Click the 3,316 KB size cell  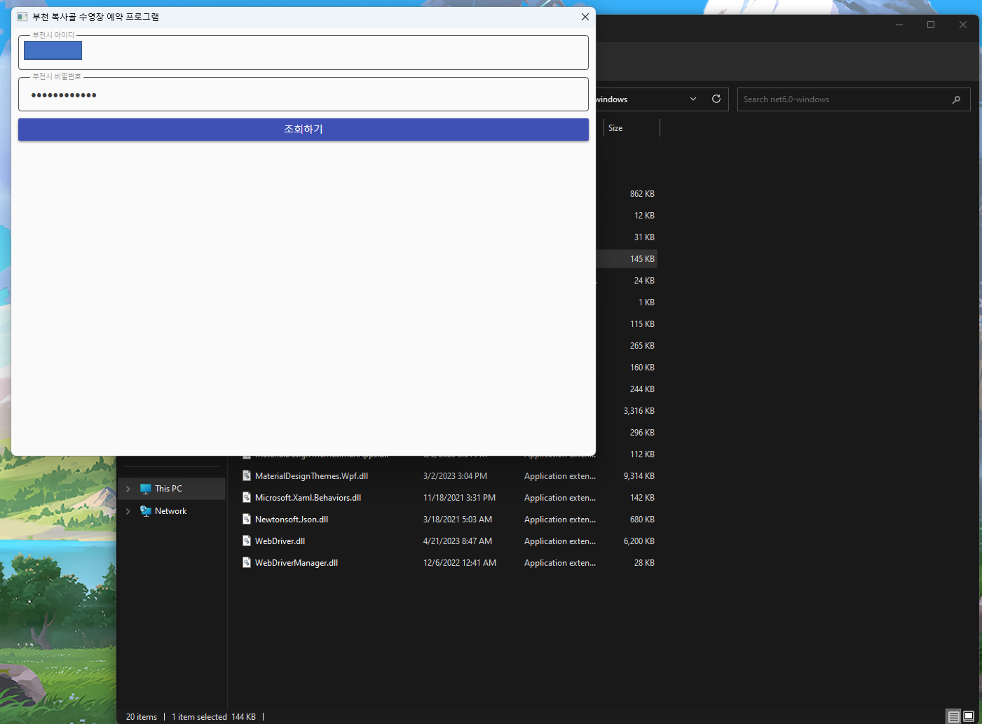639,411
